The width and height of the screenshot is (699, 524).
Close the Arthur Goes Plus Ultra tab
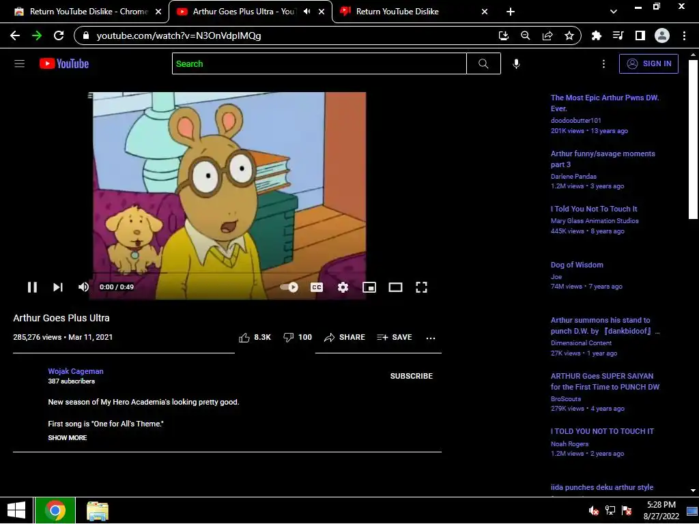(322, 12)
